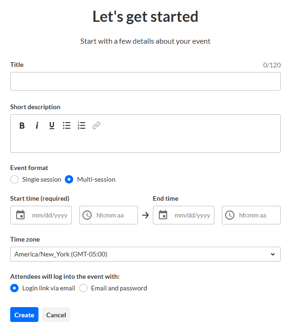The width and height of the screenshot is (289, 328).
Task: Open the Time zone dropdown
Action: 145,254
